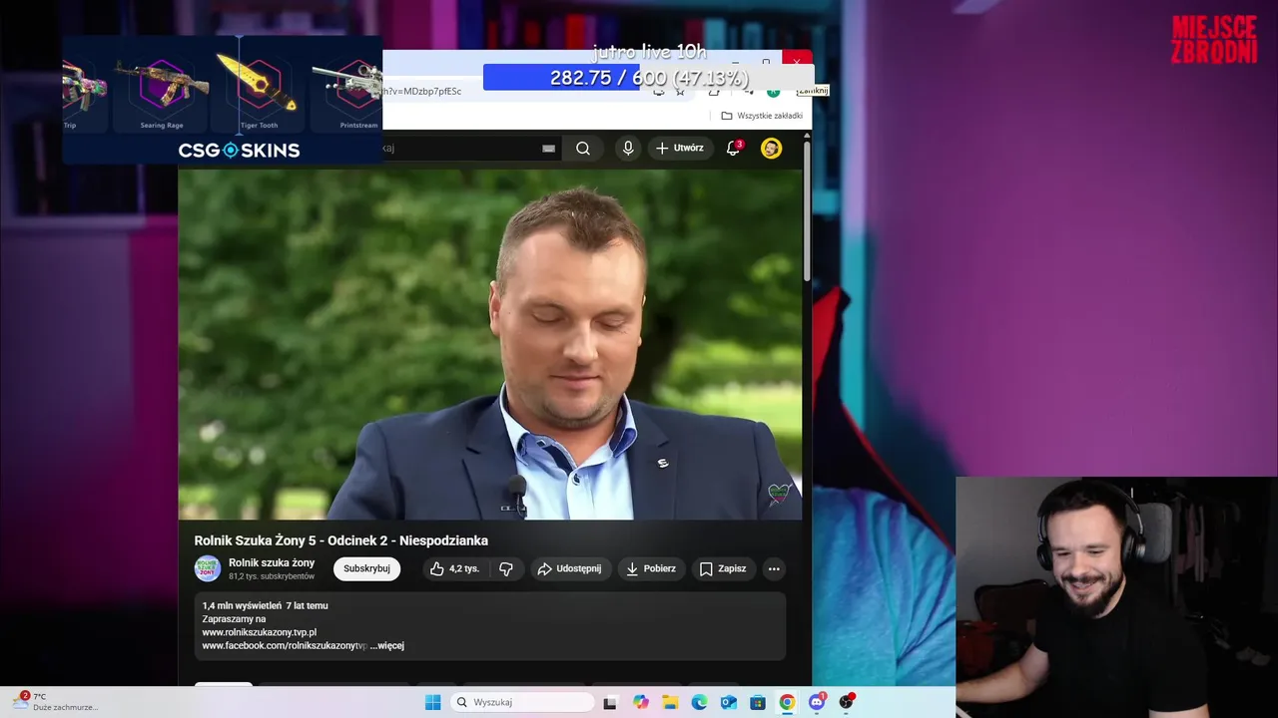
Task: Click Udostępnij share button
Action: 569,568
